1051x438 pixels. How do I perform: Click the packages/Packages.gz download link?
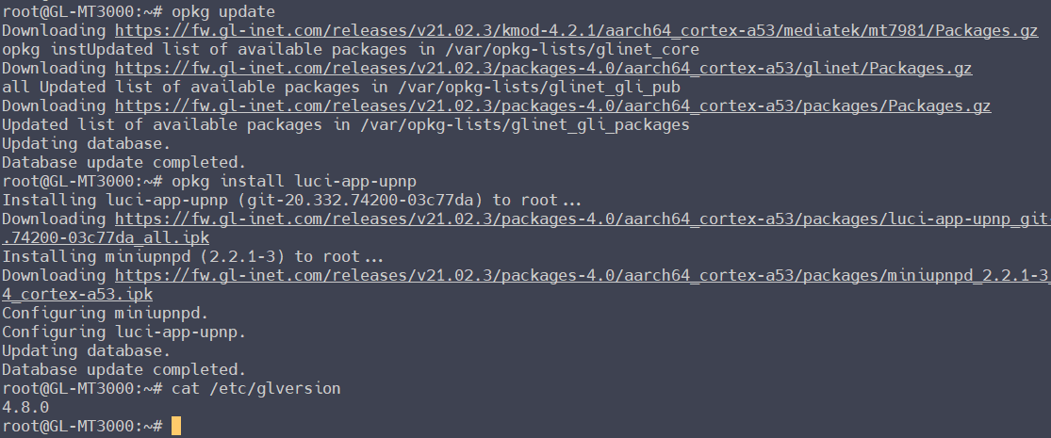click(x=556, y=106)
